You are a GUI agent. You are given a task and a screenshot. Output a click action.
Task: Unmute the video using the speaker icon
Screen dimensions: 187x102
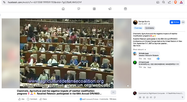[x=128, y=86]
